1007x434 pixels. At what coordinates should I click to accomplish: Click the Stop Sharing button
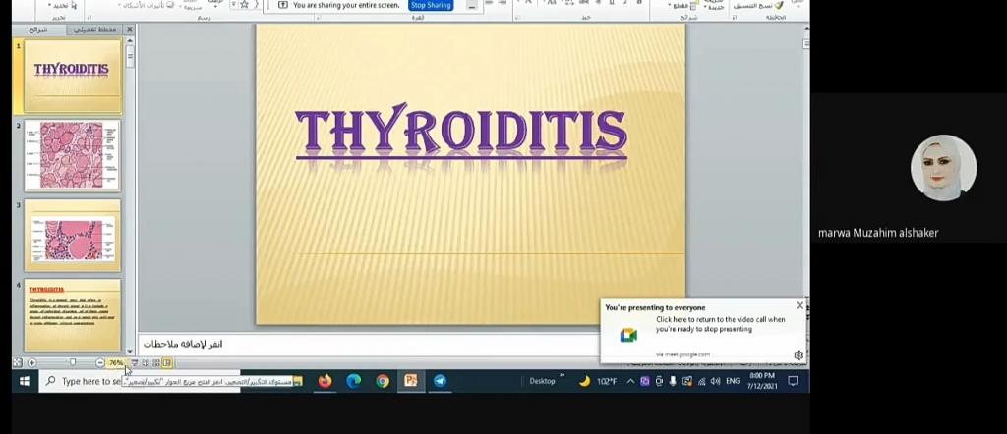431,5
